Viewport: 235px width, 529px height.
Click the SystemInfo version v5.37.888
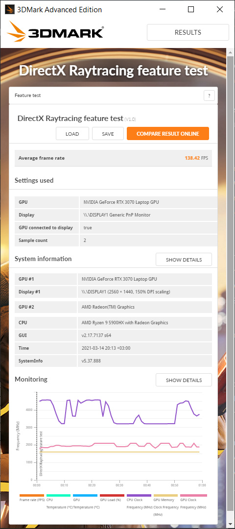[x=91, y=361]
